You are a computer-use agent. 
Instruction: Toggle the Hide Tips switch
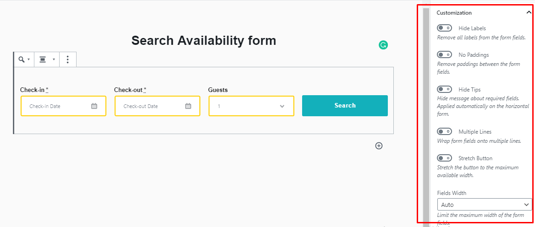pyautogui.click(x=444, y=89)
